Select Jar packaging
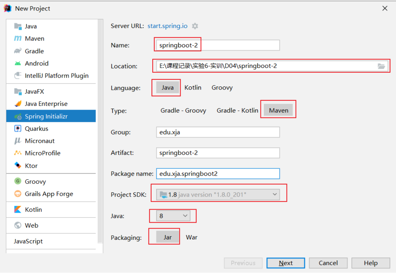The height and width of the screenshot is (273, 396). click(x=168, y=237)
